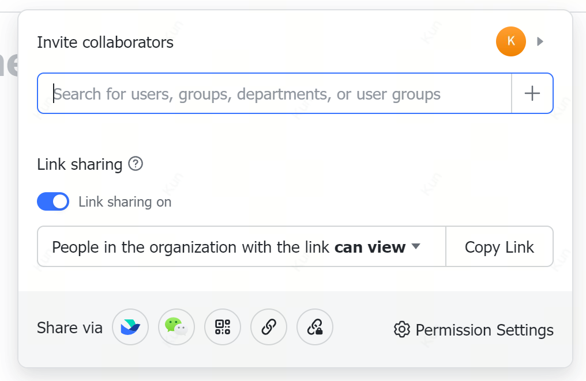Click the "Invite collaborators" heading
586x381 pixels.
pyautogui.click(x=105, y=42)
